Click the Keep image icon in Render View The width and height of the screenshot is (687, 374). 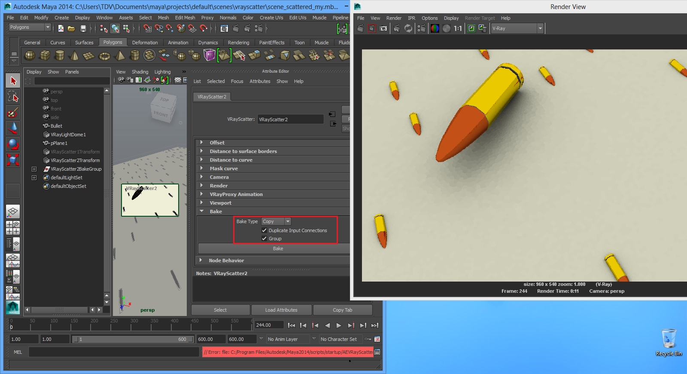[x=471, y=28]
